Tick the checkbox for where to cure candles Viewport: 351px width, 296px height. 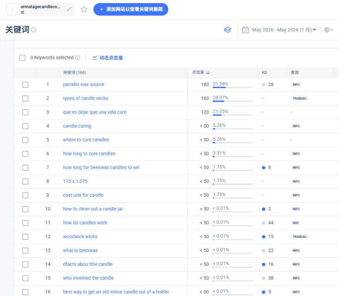[x=25, y=140]
